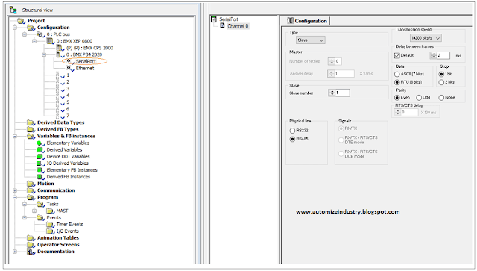Click the Communication folder icon

pyautogui.click(x=31, y=190)
